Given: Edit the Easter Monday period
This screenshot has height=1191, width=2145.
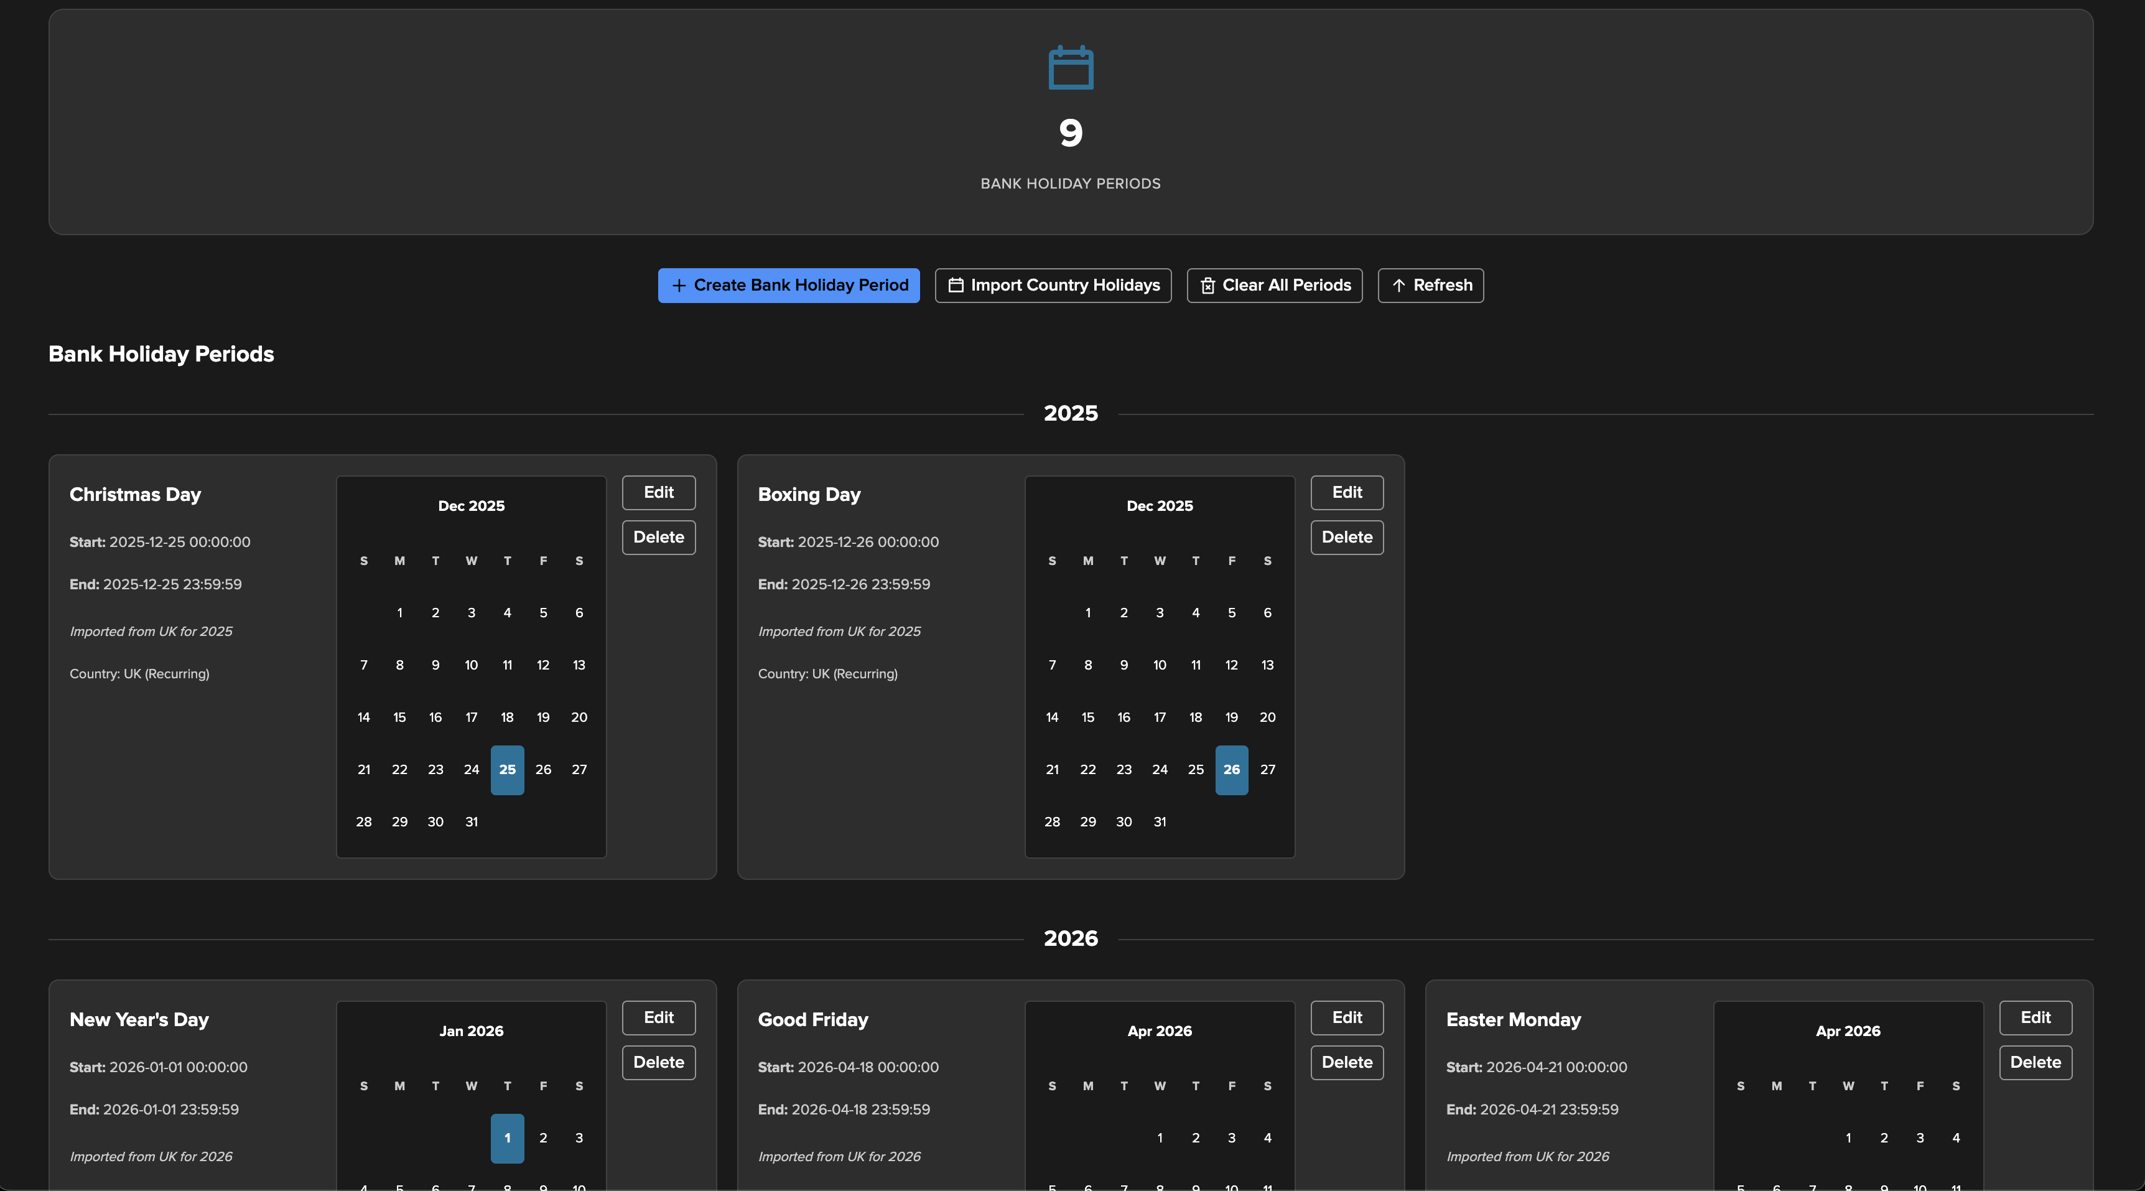Looking at the screenshot, I should point(2035,1018).
